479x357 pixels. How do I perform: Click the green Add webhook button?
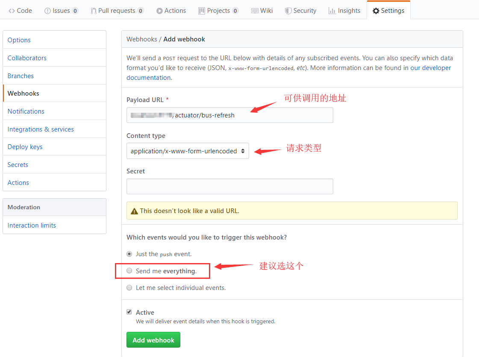[153, 340]
